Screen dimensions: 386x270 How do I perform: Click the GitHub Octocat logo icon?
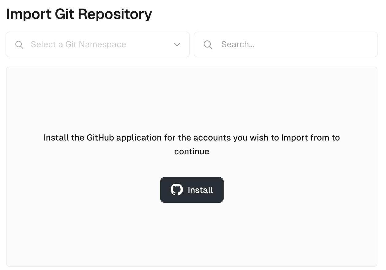click(x=177, y=190)
